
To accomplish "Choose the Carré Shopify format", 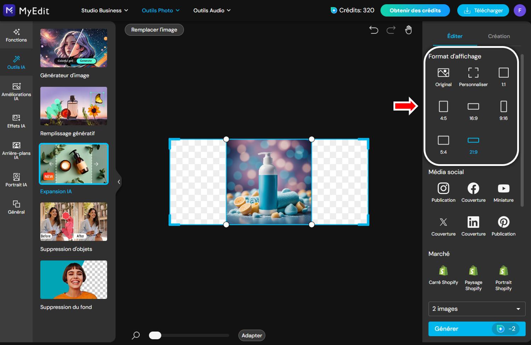I will pos(443,275).
